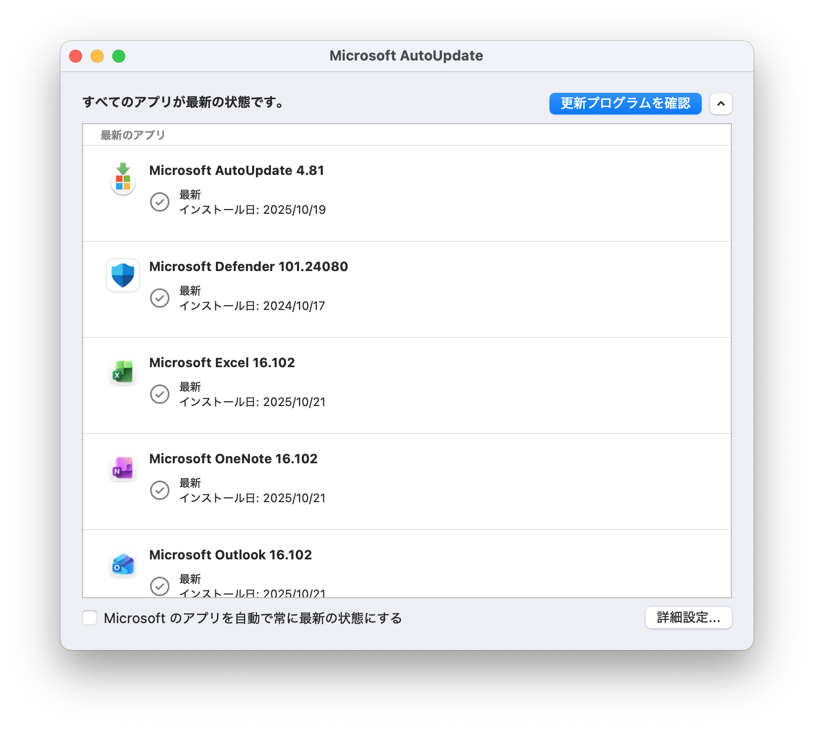814x730 pixels.
Task: Select the Microsoft Outlook 16.102 title
Action: (230, 555)
